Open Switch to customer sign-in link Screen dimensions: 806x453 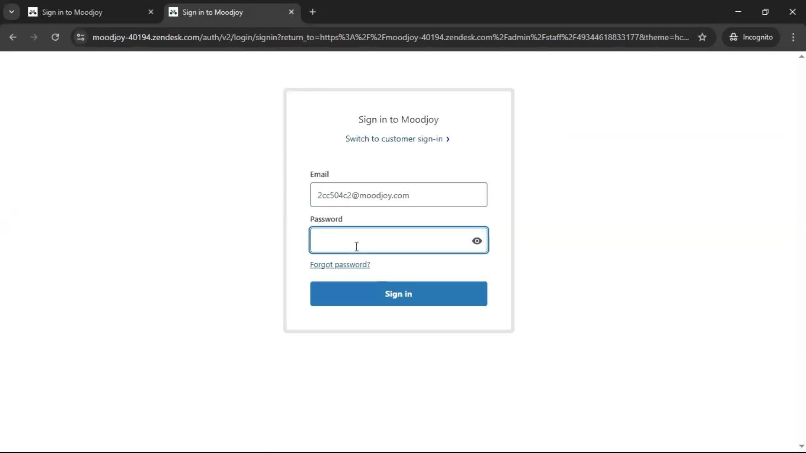pos(398,139)
